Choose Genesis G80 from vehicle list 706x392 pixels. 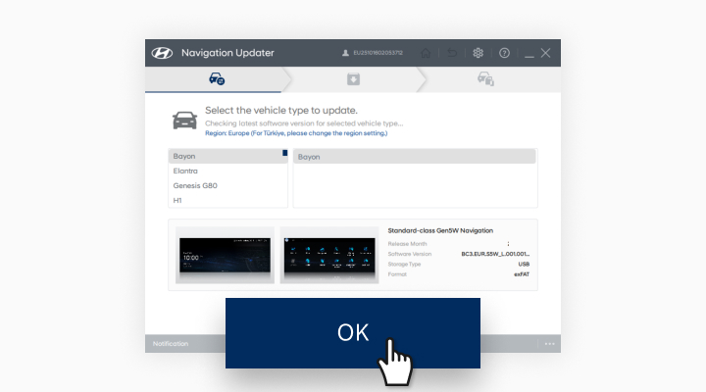point(195,185)
